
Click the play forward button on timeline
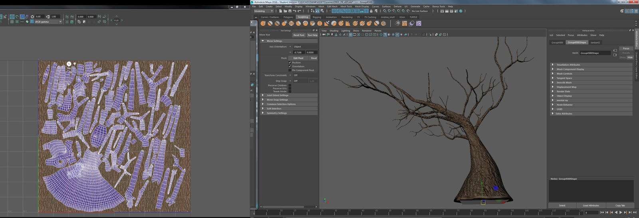click(x=621, y=212)
